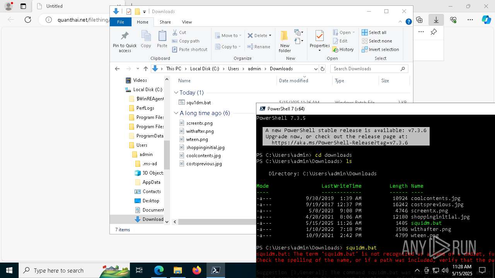Switch to the Share ribbon tab
495x278 pixels.
[165, 22]
